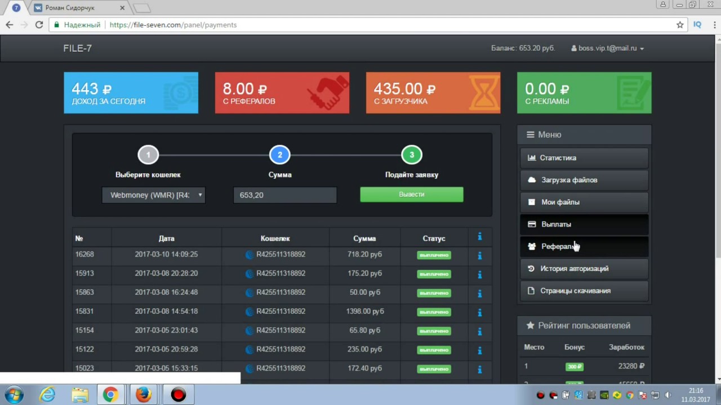Screen dimensions: 721x405
Task: Click the info icon for payment 15154
Action: (479, 331)
